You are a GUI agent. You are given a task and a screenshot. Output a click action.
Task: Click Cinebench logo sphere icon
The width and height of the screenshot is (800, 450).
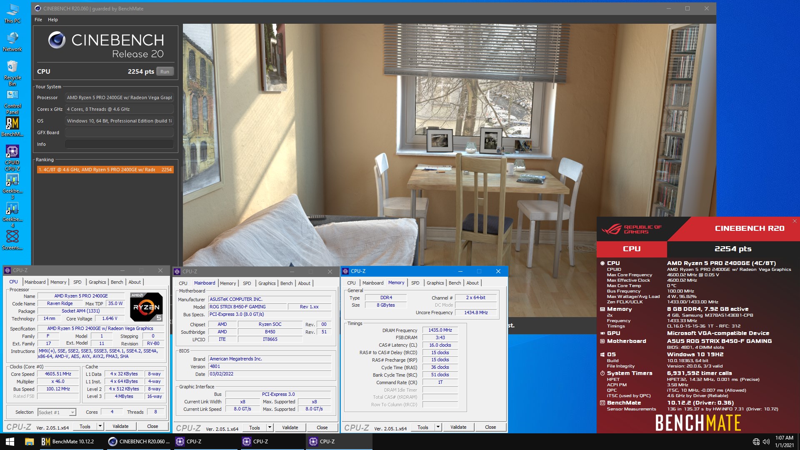point(57,40)
